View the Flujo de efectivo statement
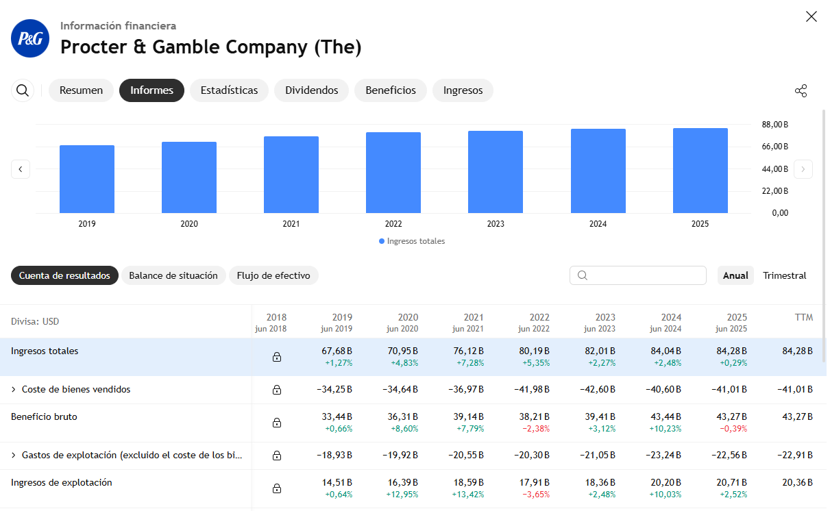The height and width of the screenshot is (511, 830). coord(273,275)
